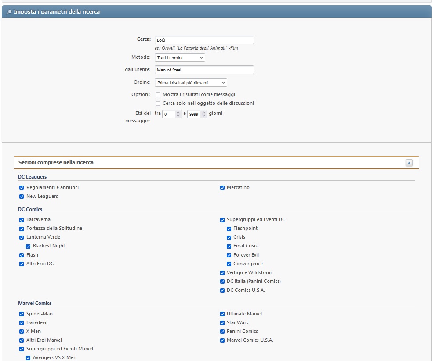432x361 pixels.
Task: Click the DC Leaguers category heading
Action: [32, 177]
